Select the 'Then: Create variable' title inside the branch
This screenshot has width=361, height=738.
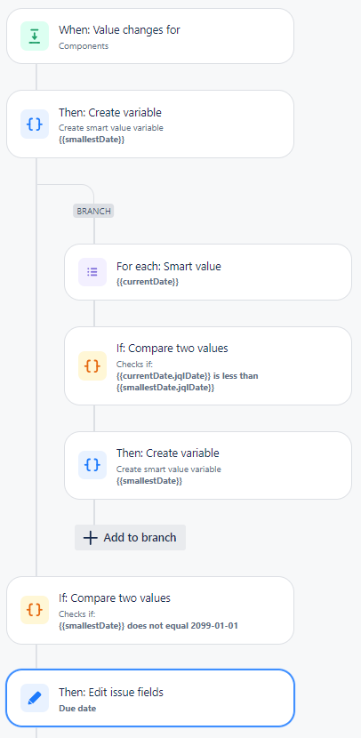pos(168,453)
